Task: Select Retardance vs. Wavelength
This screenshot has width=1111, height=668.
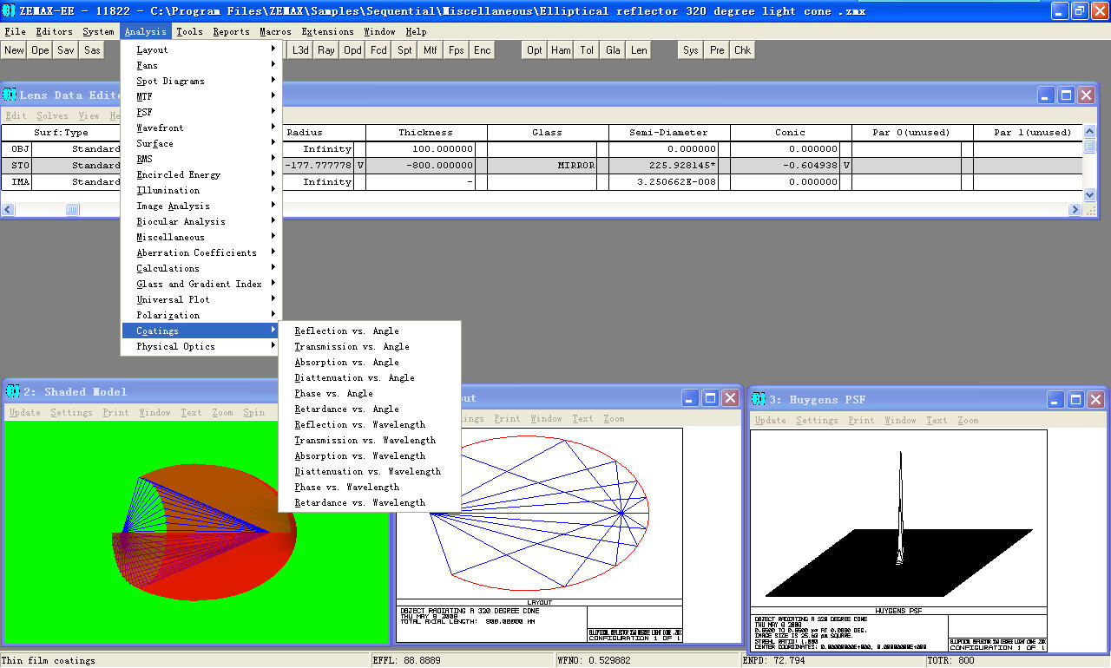Action: [x=370, y=502]
